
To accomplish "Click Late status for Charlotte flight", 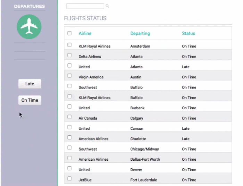I will pyautogui.click(x=186, y=139).
